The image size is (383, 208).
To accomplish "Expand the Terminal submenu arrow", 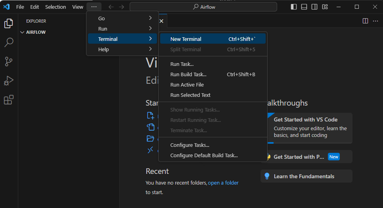I will (x=150, y=39).
